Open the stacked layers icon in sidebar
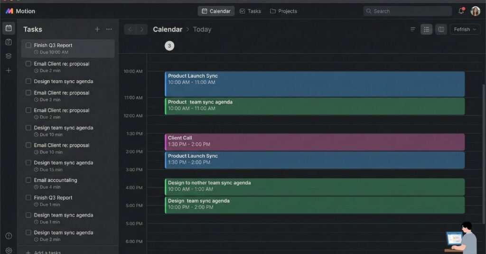The width and height of the screenshot is (486, 254). coord(9,56)
